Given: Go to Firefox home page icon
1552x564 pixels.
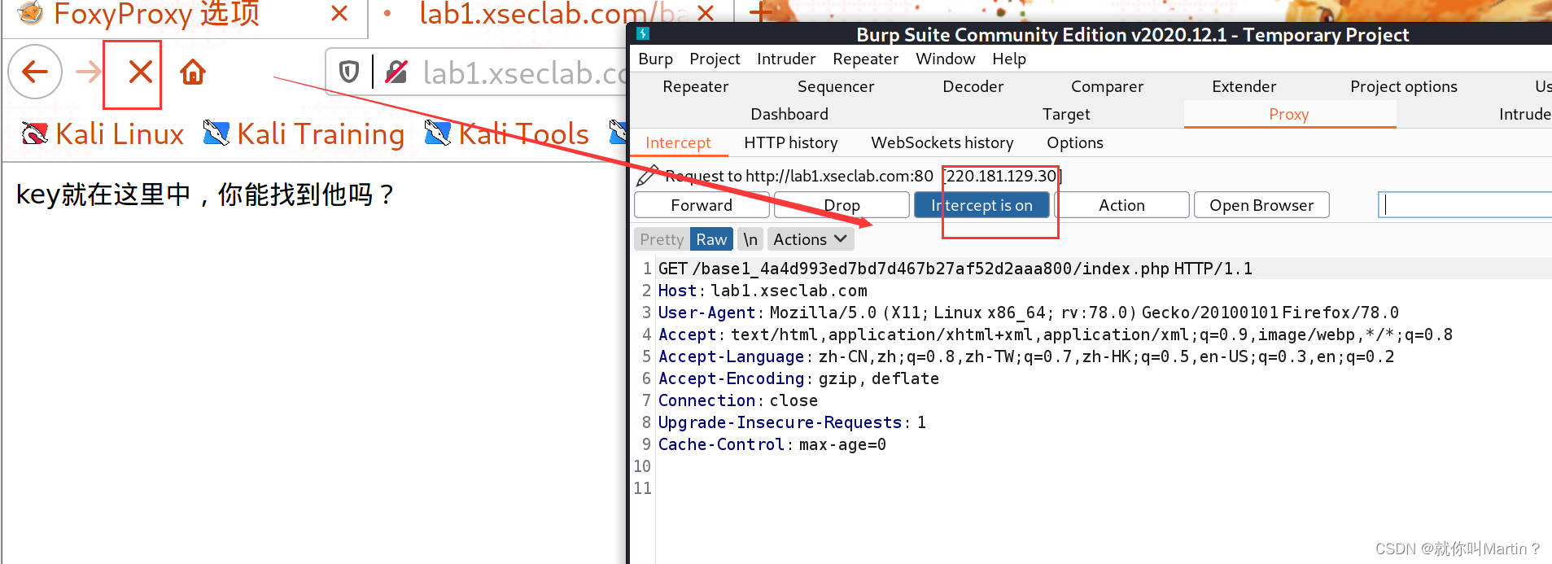Looking at the screenshot, I should (x=193, y=72).
